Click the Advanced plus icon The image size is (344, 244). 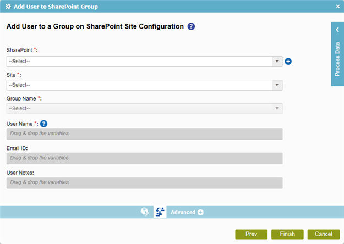click(200, 212)
